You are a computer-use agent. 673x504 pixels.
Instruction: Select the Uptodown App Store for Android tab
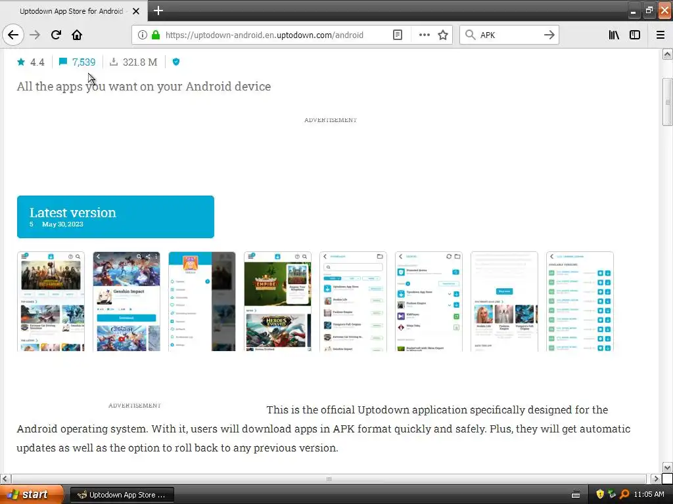(x=72, y=11)
